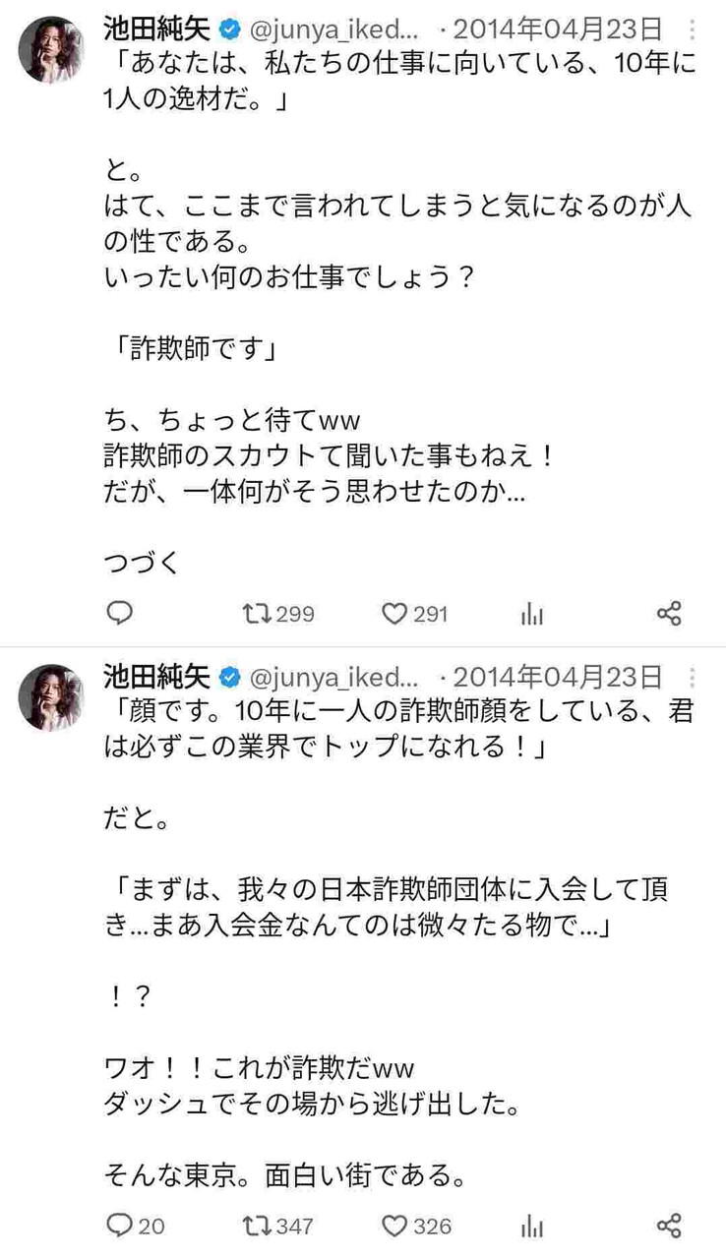Like the first tweet with 291 likes
Viewport: 726px width, 1259px height.
(x=394, y=614)
